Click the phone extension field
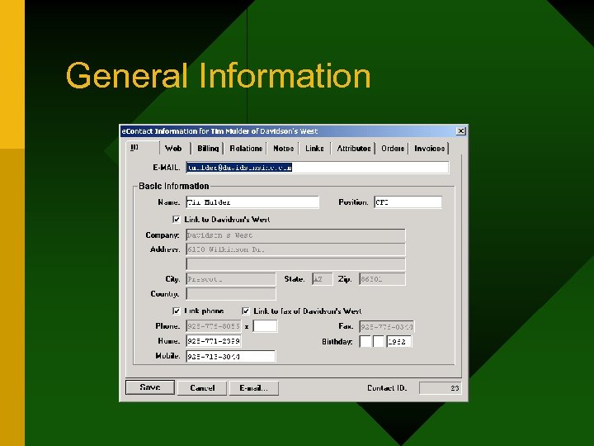The width and height of the screenshot is (594, 446). [265, 326]
